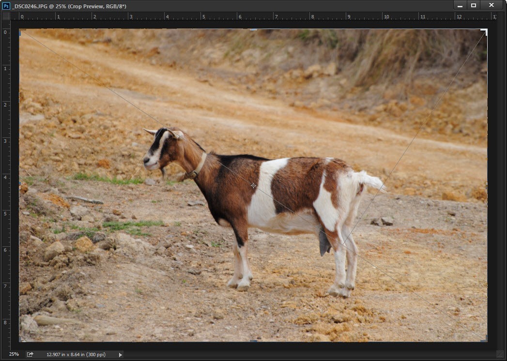Click the 25% zoom level field
507x361 pixels.
pos(14,354)
